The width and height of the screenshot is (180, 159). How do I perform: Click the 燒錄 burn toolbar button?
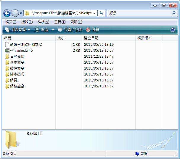click(92, 30)
